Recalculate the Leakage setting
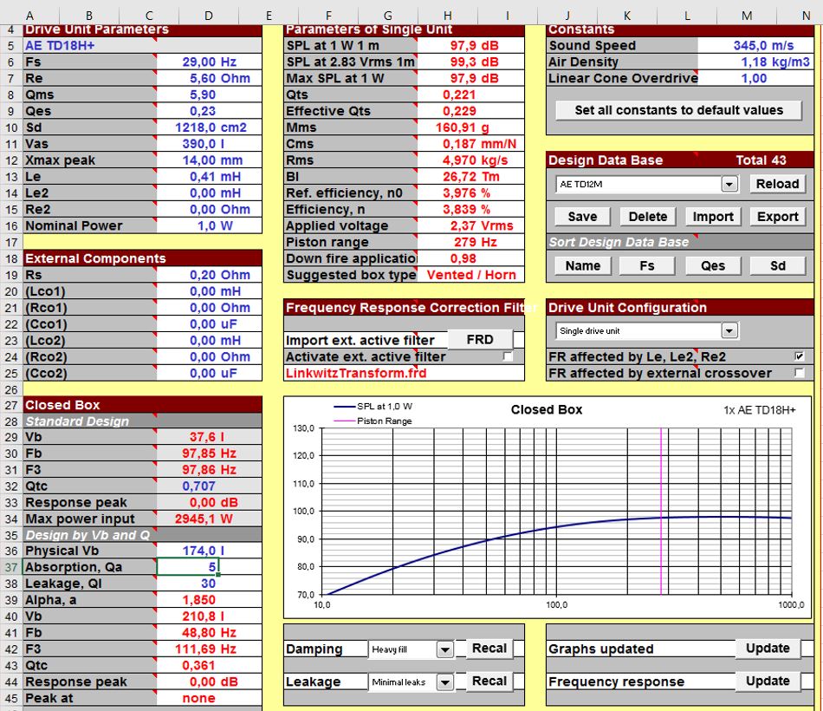The width and height of the screenshot is (823, 711). click(x=488, y=682)
